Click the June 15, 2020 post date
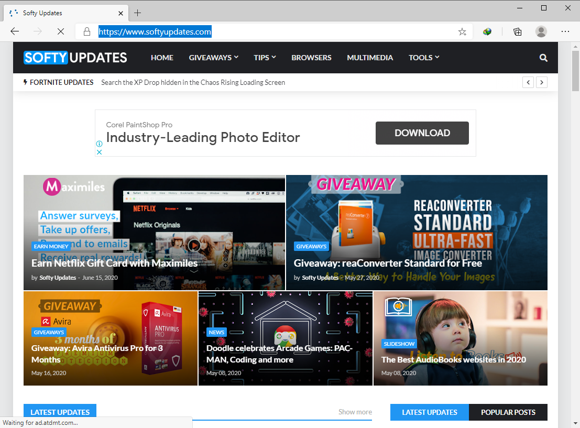 coord(100,278)
